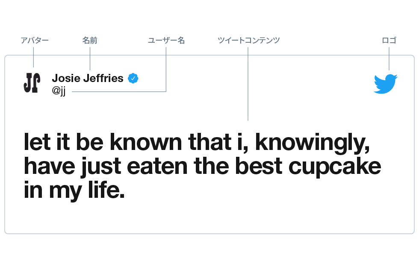Click the Twitter bird logo
This screenshot has height=270, width=419.
(385, 84)
